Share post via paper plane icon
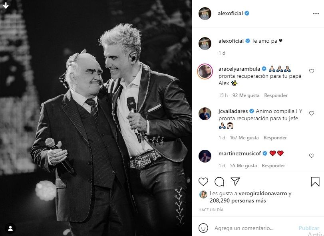 (235, 181)
